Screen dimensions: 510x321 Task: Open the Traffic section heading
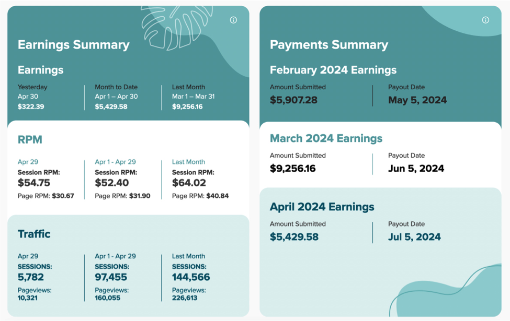(34, 234)
